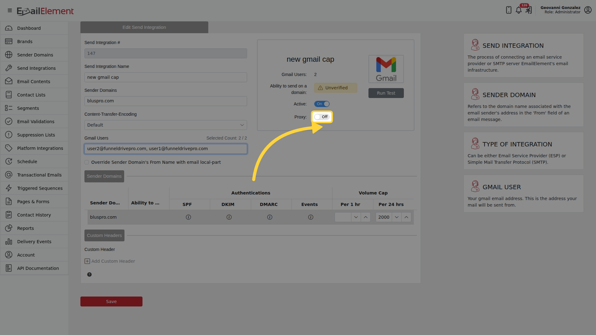Click the Unverified status badge
This screenshot has height=335, width=596.
pos(336,88)
